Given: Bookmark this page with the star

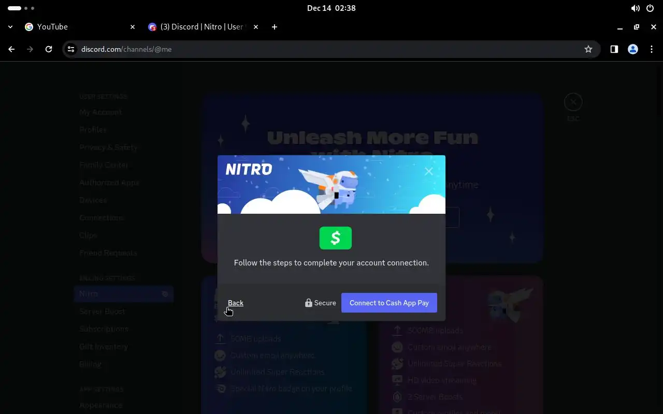Looking at the screenshot, I should 588,49.
